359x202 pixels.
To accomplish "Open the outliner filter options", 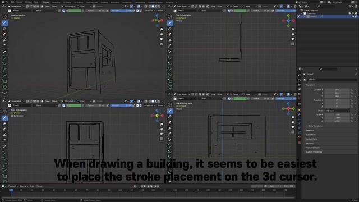I will click(350, 6).
